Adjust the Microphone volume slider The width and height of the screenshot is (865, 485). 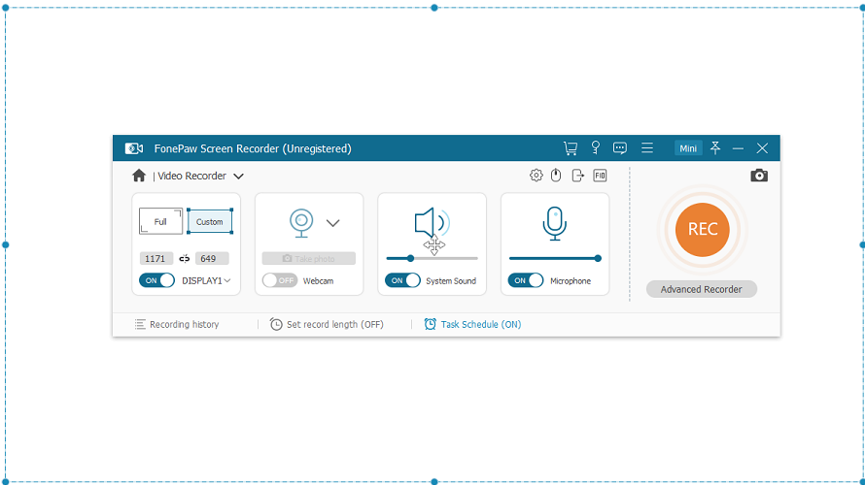click(555, 258)
